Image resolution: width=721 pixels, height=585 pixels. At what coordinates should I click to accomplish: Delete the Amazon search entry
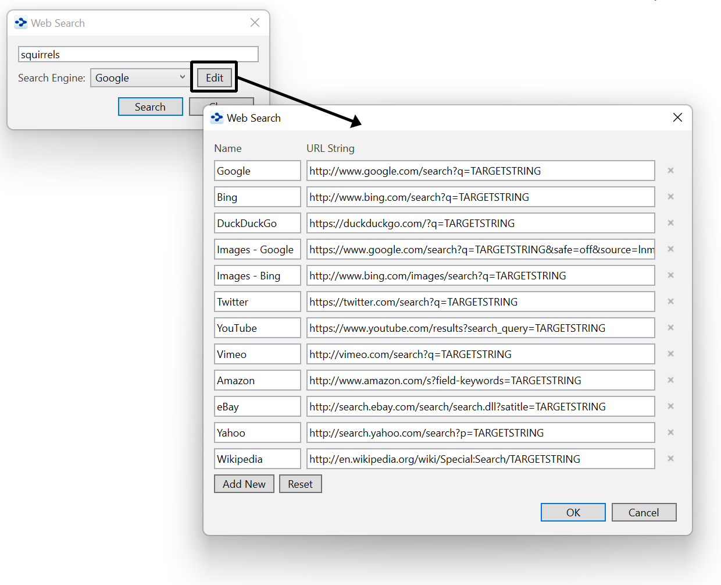pyautogui.click(x=670, y=380)
